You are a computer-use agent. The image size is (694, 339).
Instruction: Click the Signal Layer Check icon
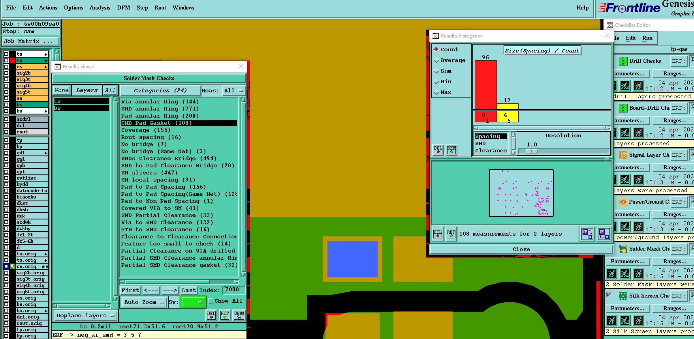tap(623, 155)
